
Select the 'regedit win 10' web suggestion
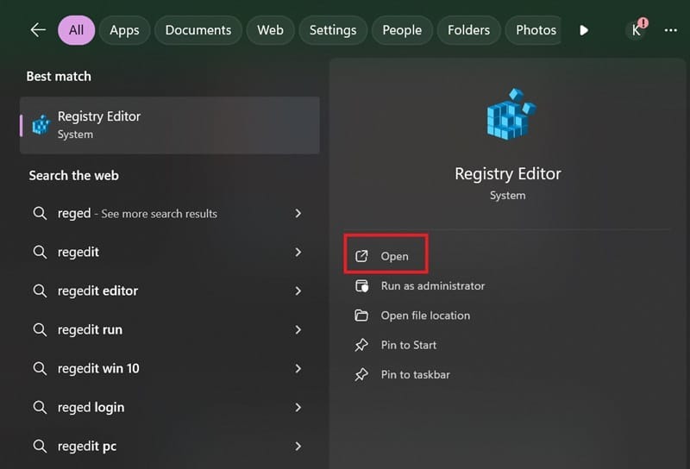(x=170, y=368)
